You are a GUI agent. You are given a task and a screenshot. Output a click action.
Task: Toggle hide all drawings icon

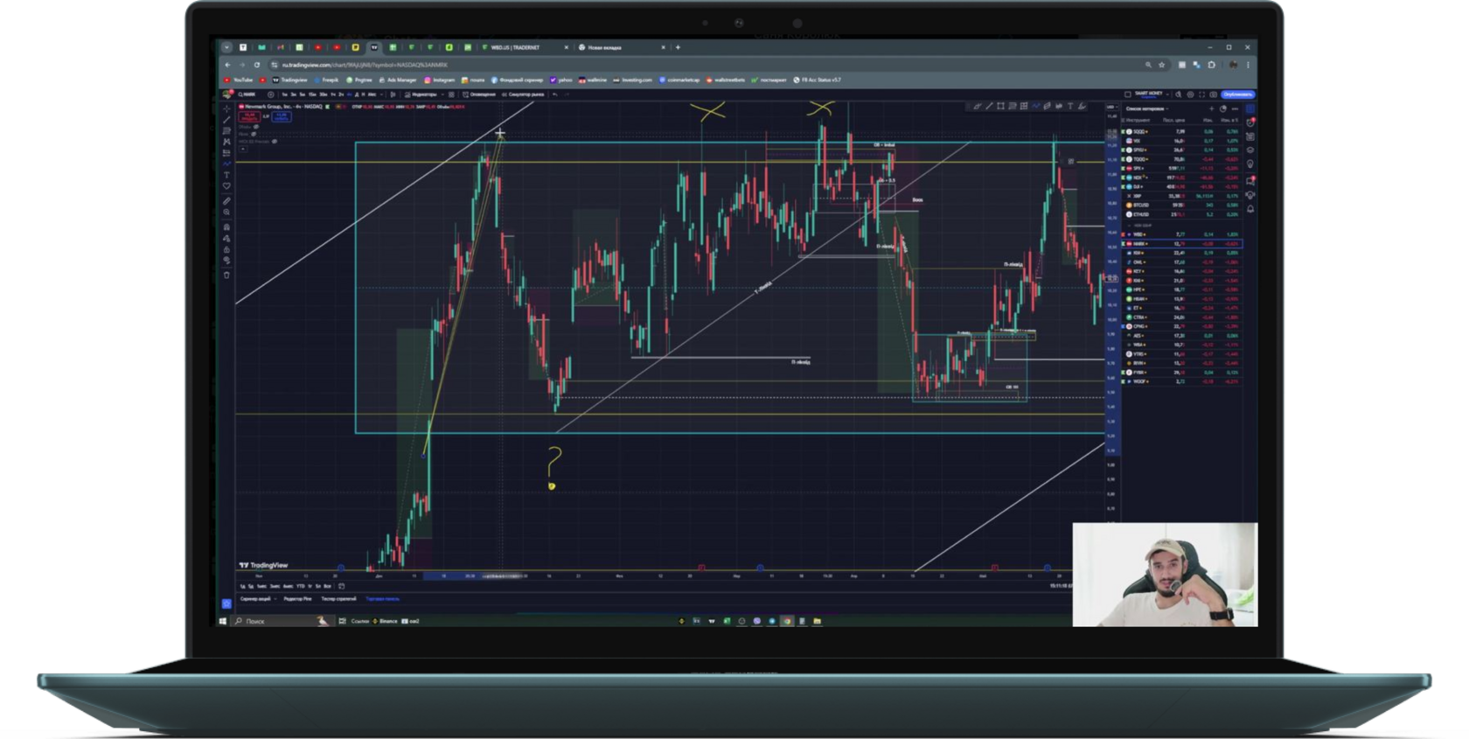click(x=226, y=260)
